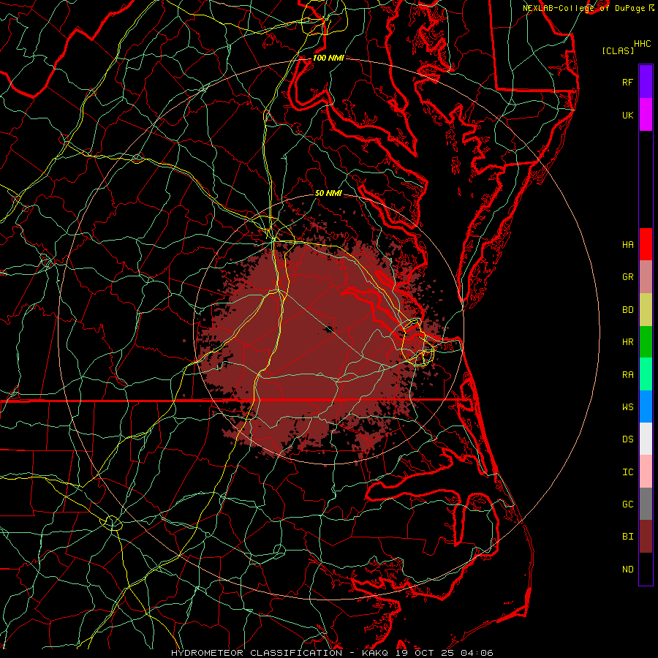Viewport: 658px width, 658px height.
Task: Click the HYDROMETEOR CLASSIFICATION title text
Action: 257,653
